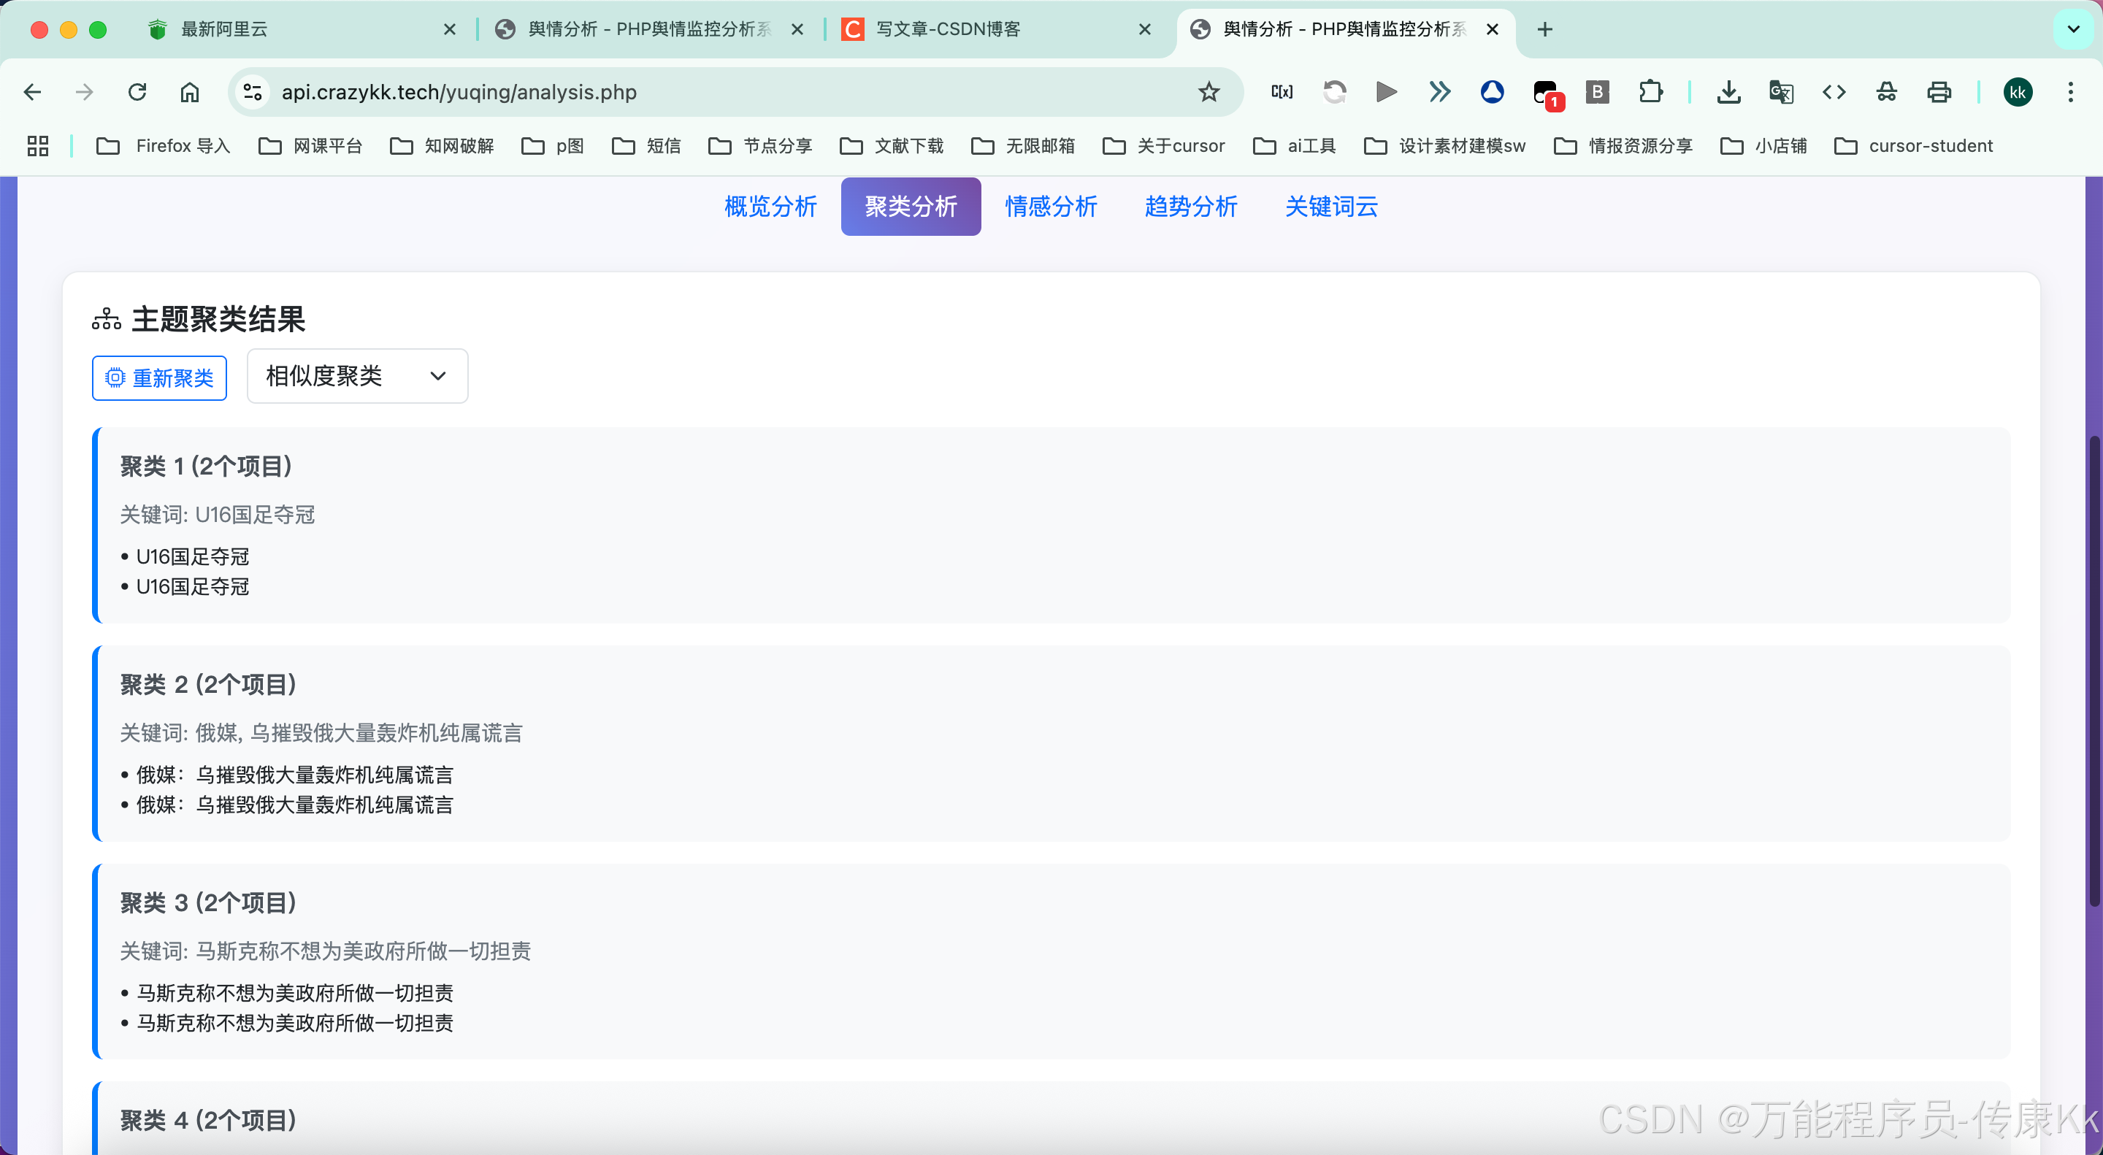Reload the current page

[137, 92]
